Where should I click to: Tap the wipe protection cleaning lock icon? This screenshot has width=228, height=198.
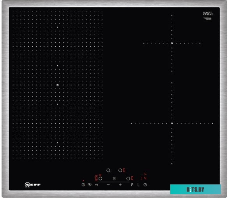pos(90,185)
